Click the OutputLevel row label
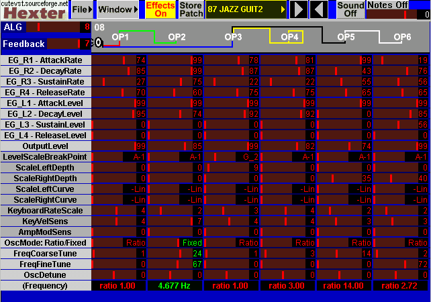The width and height of the screenshot is (431, 302). (46, 146)
